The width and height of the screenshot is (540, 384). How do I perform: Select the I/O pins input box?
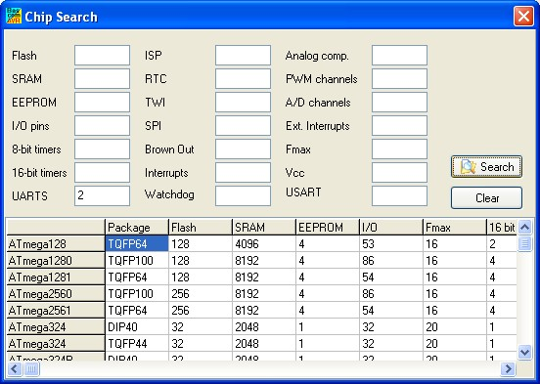(x=103, y=125)
